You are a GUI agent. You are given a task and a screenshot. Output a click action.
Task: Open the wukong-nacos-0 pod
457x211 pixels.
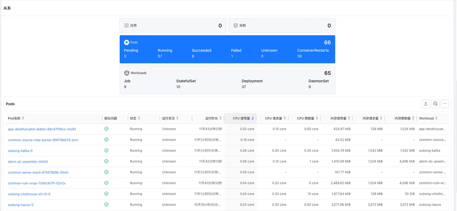(21, 205)
